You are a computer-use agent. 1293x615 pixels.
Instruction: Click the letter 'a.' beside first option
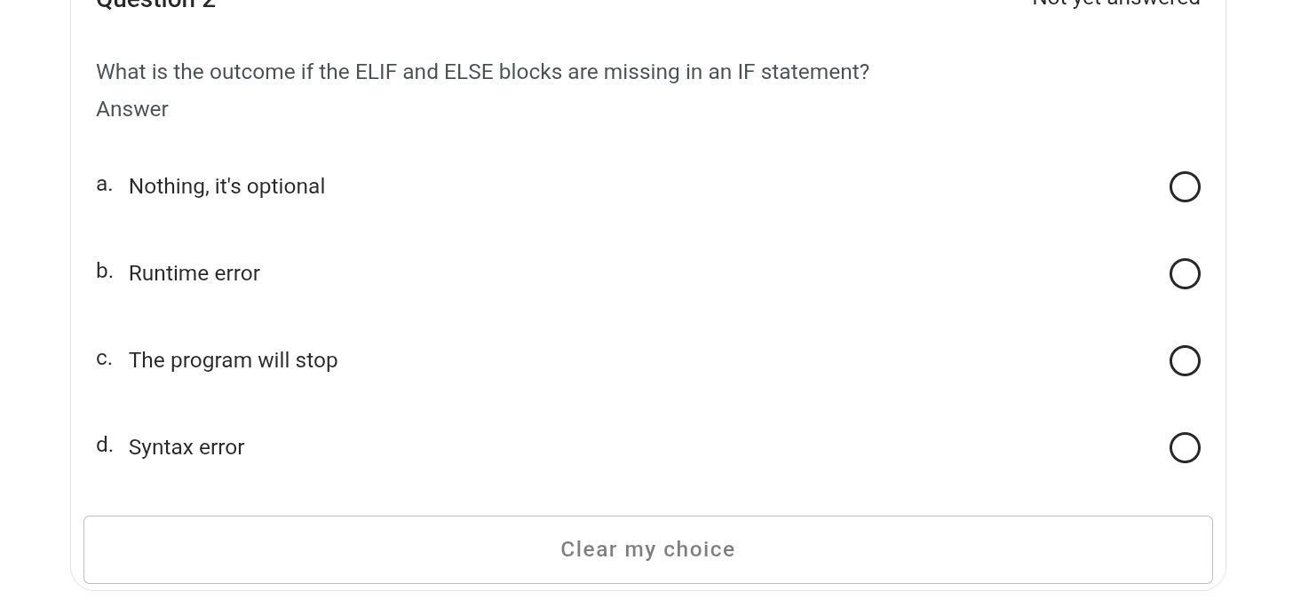click(104, 184)
